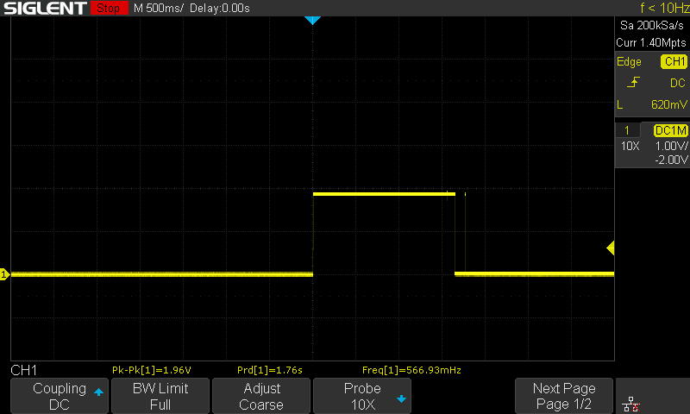Click the red Stop status indicator
The width and height of the screenshot is (690, 414).
109,8
